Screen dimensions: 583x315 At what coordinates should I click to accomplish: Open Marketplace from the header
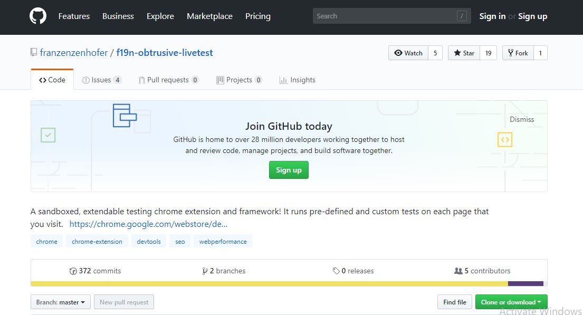pos(209,16)
